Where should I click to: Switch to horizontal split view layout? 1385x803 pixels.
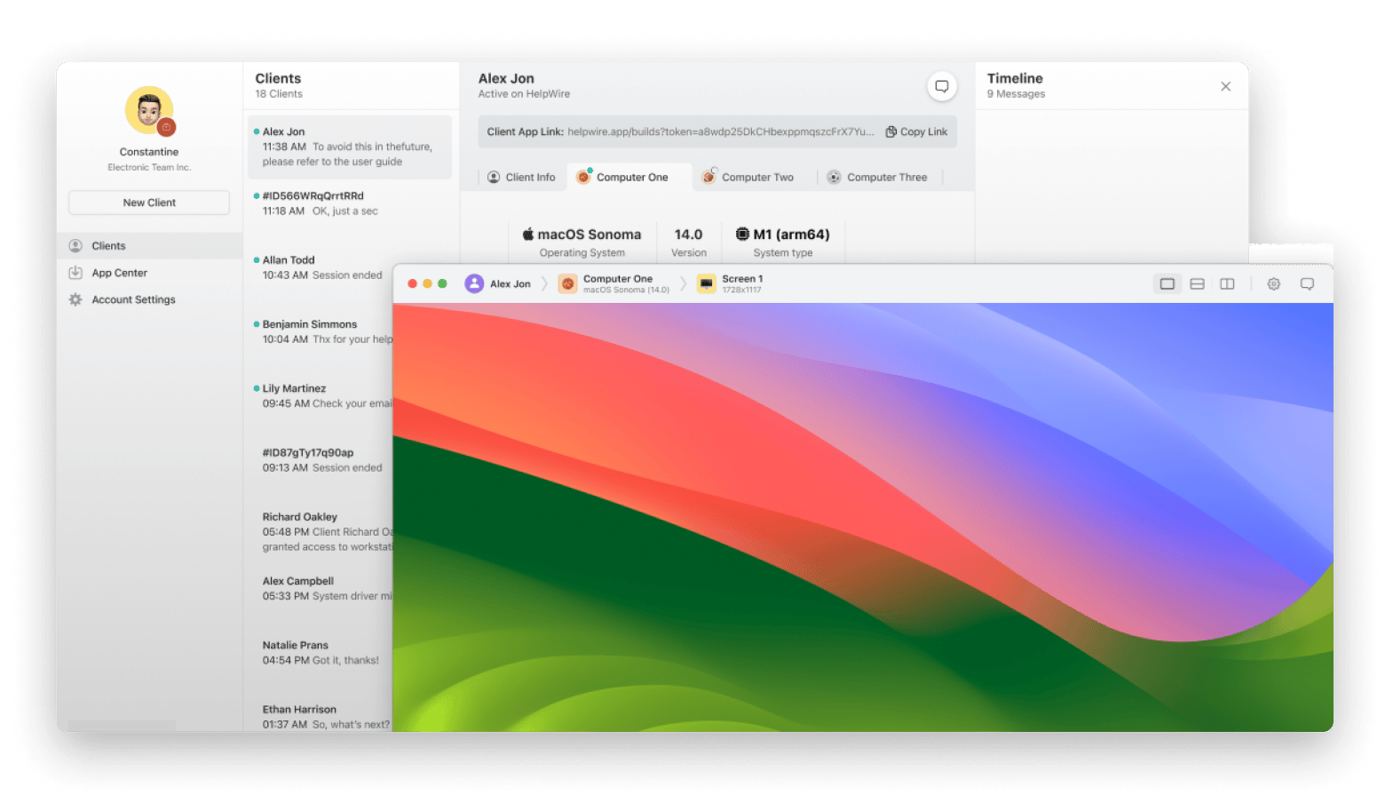point(1197,284)
